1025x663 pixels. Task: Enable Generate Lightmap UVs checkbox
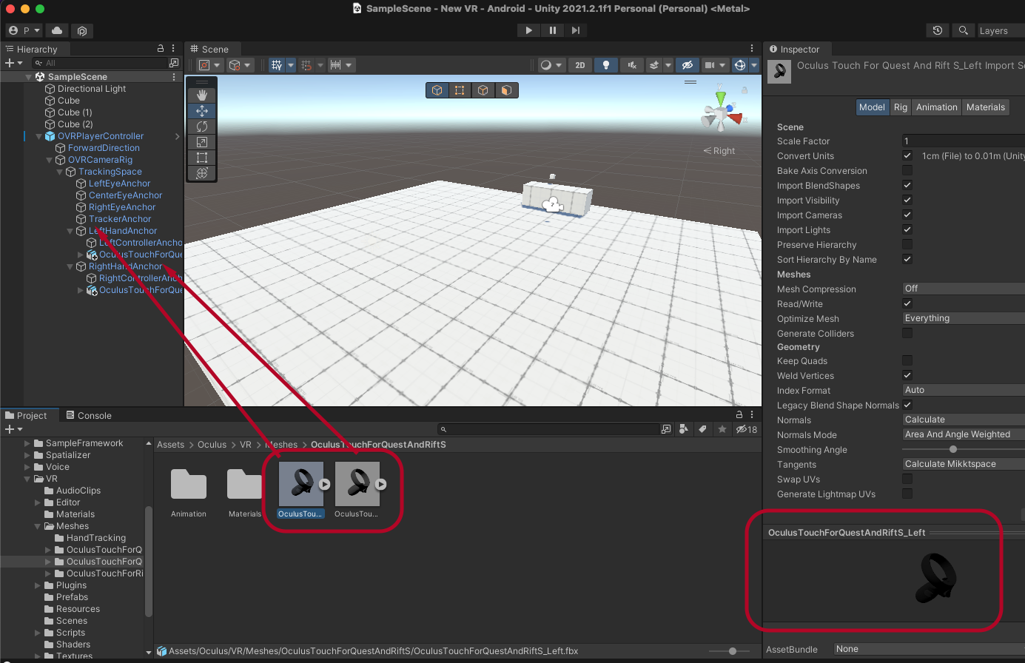tap(907, 494)
